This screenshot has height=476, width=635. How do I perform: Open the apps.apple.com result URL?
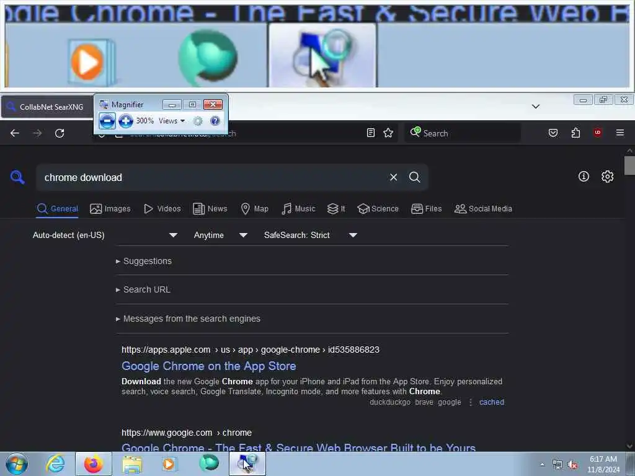(x=251, y=350)
